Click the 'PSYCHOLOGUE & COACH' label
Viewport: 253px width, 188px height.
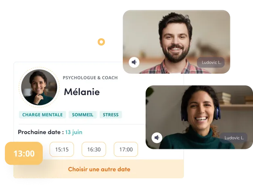pyautogui.click(x=90, y=78)
